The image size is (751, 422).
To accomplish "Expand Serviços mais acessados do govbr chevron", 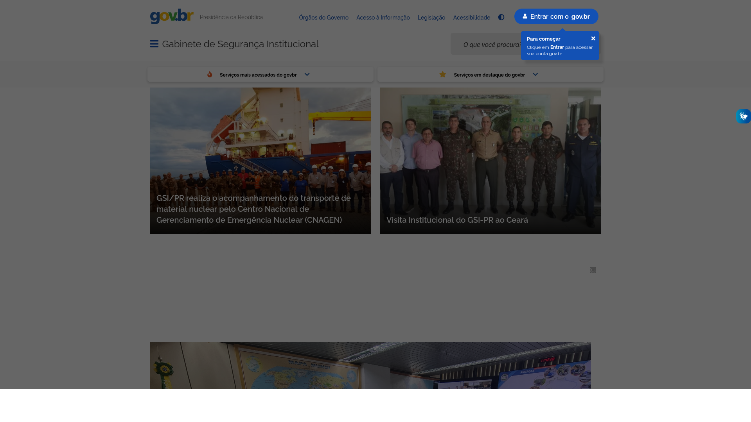I will tap(307, 74).
